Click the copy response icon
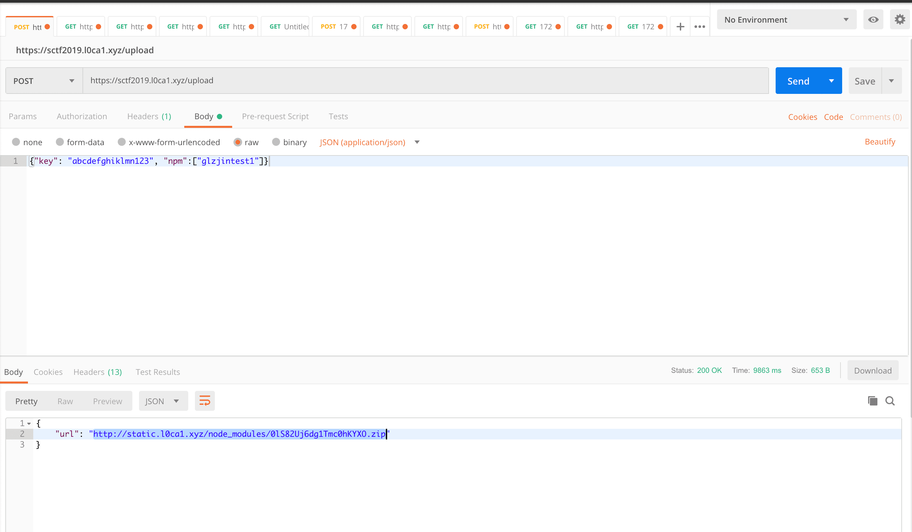 [x=873, y=401]
